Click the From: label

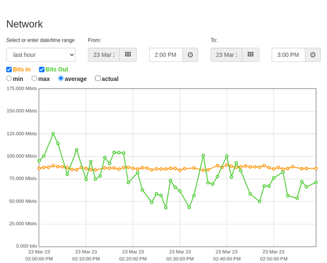[94, 40]
